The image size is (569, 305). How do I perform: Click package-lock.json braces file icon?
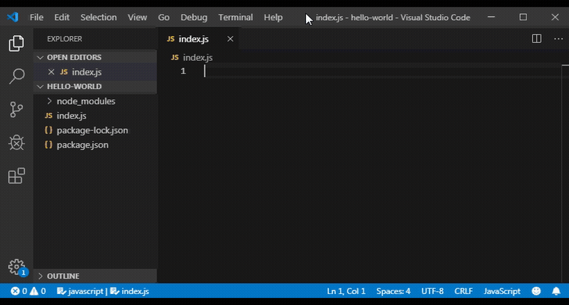point(49,130)
